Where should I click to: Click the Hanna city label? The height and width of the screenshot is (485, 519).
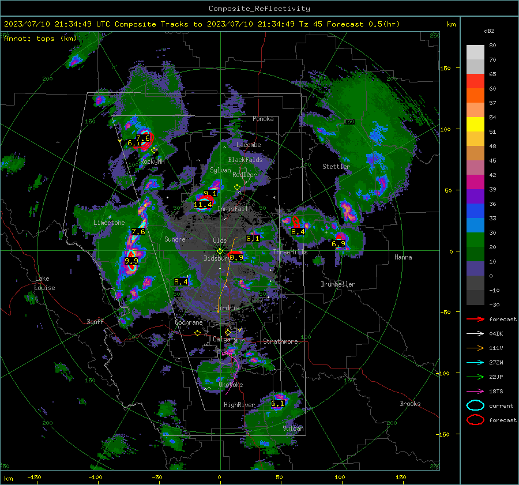(403, 257)
